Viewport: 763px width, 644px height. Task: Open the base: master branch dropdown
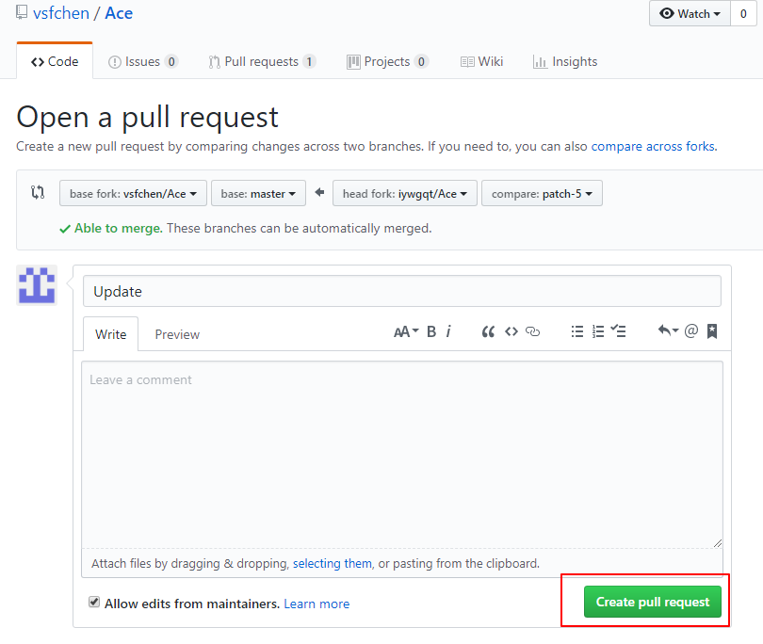tap(258, 194)
